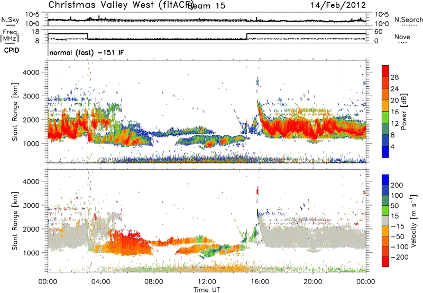The width and height of the screenshot is (423, 293).
Task: Select the "Velocity [m s-1]" color bar title
Action: pyautogui.click(x=413, y=221)
